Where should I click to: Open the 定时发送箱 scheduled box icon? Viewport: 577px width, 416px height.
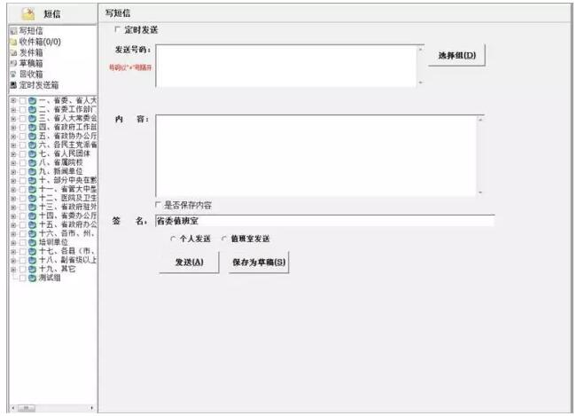[12, 85]
